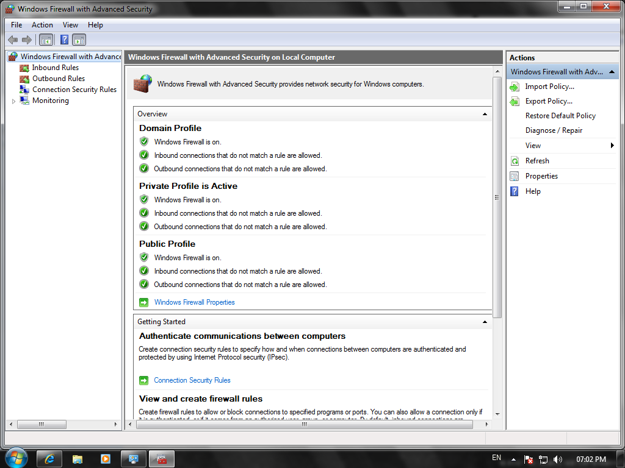Click the Action Center flag tray icon
The height and width of the screenshot is (468, 625).
click(529, 459)
